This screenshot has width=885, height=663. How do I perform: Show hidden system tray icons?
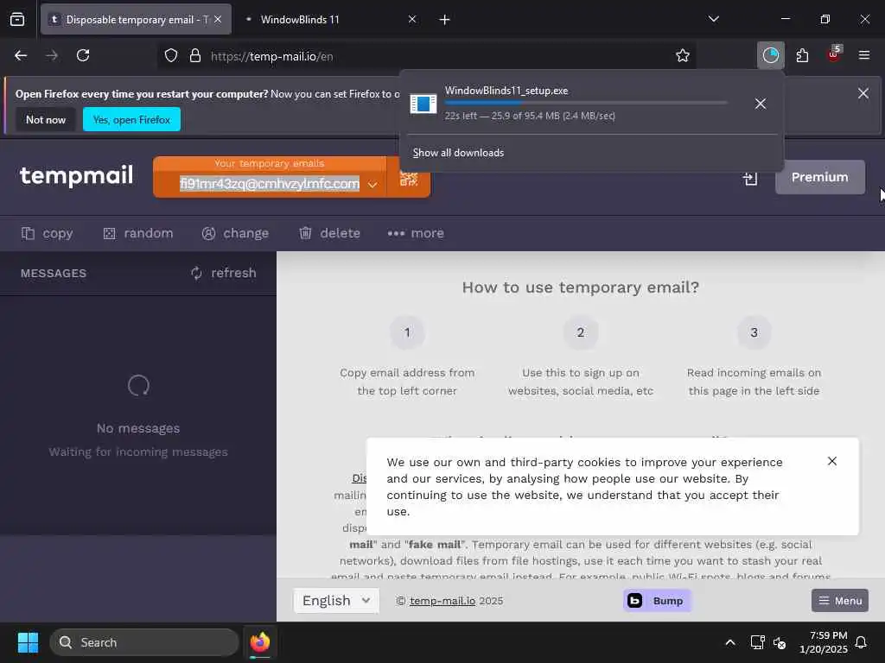(729, 642)
